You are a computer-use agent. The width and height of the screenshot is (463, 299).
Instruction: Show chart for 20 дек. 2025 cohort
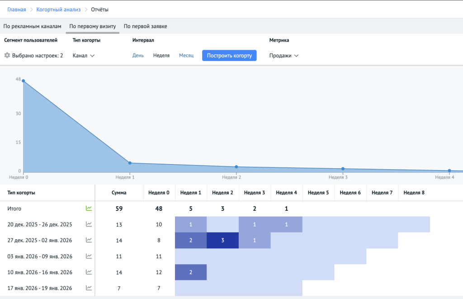[89, 224]
